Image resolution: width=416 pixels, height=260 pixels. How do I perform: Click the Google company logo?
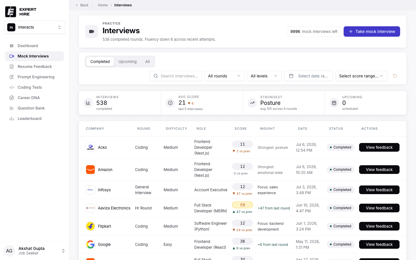click(90, 244)
